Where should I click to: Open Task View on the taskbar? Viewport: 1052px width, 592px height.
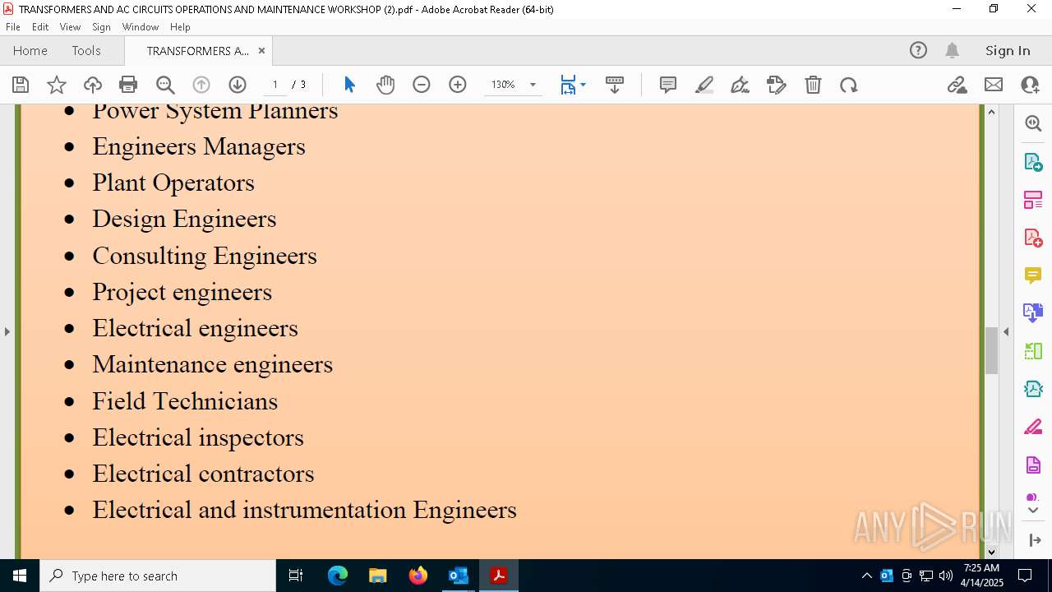pyautogui.click(x=296, y=576)
